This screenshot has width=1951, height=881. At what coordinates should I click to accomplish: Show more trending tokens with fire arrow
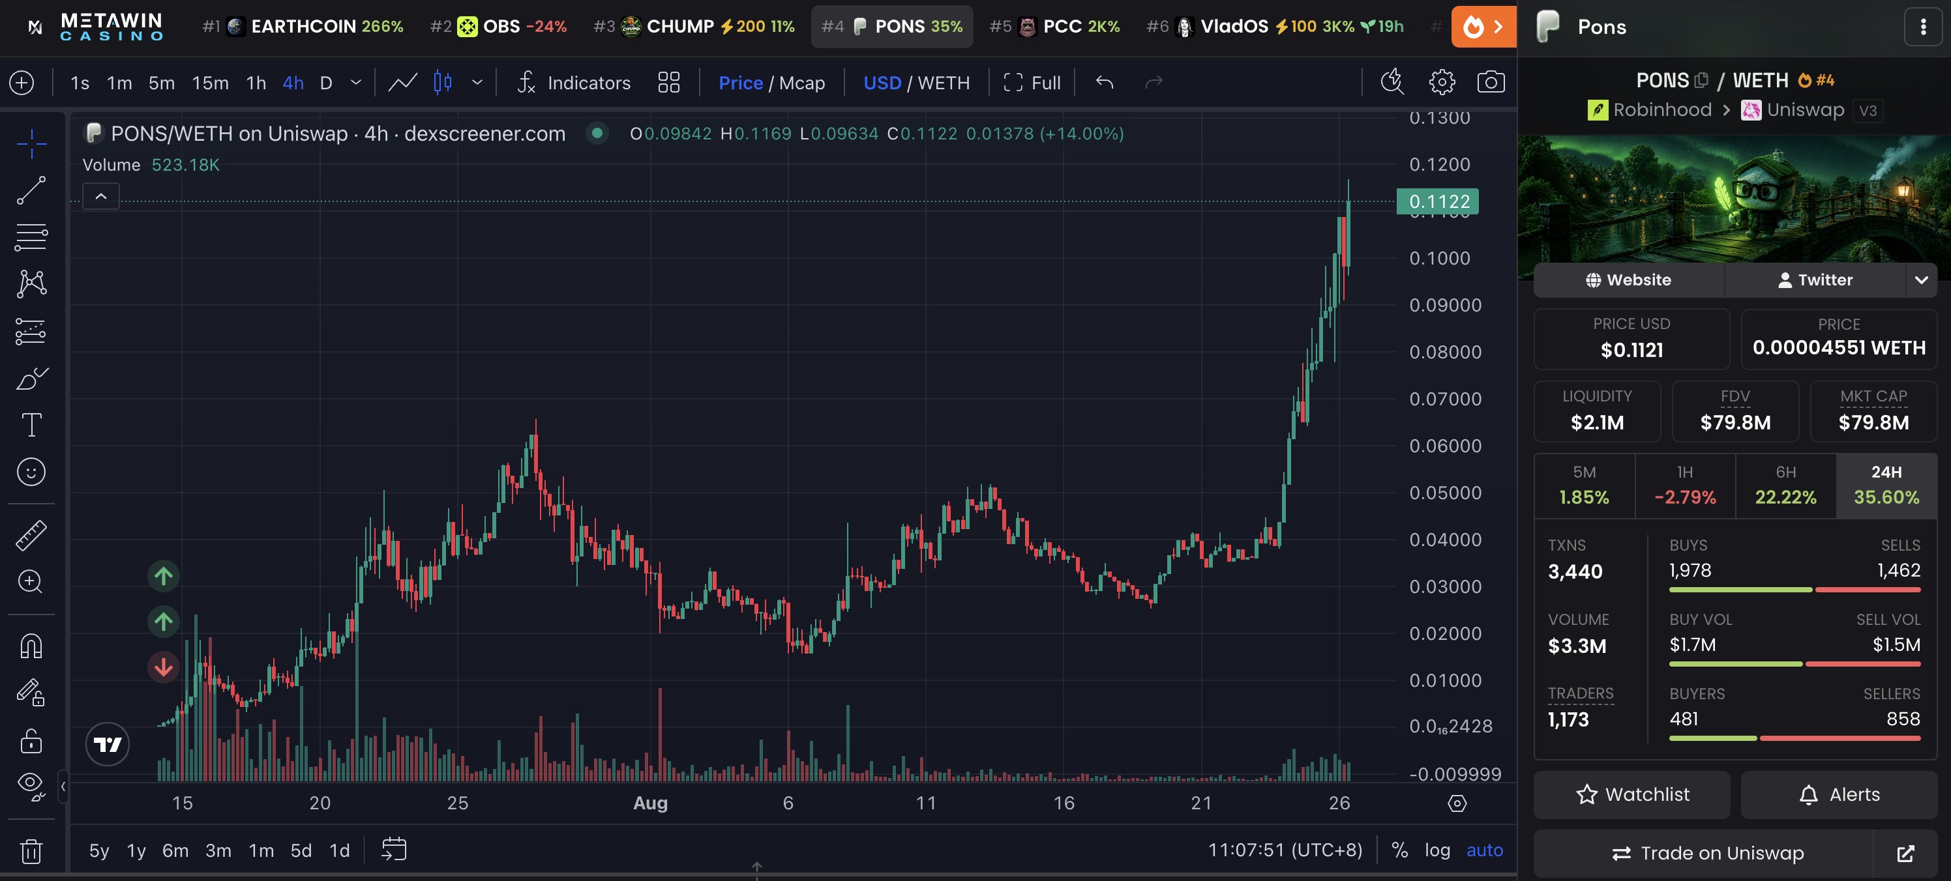tap(1483, 27)
